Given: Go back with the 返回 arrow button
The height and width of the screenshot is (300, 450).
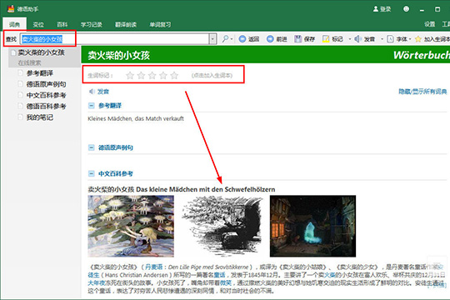Looking at the screenshot, I should tap(242, 39).
